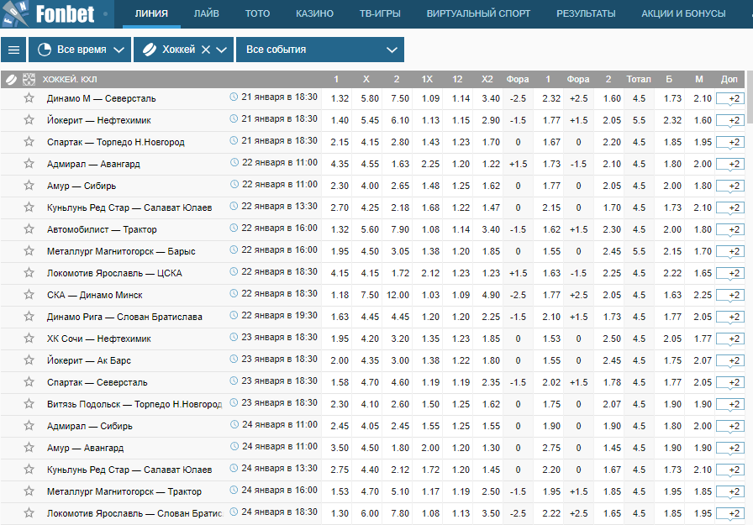753x525 pixels.
Task: Open the Динамо Рига — Слован Братислава event
Action: 124,317
